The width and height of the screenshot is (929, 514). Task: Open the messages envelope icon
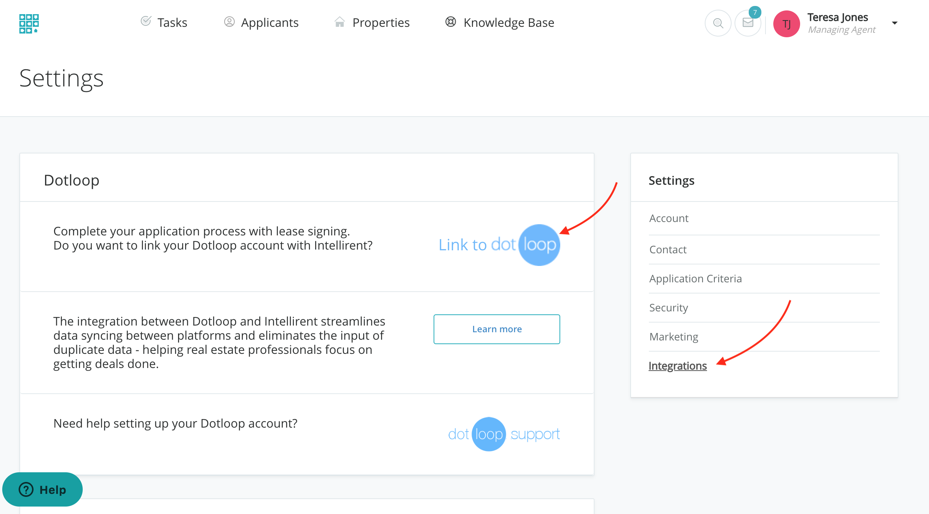748,23
